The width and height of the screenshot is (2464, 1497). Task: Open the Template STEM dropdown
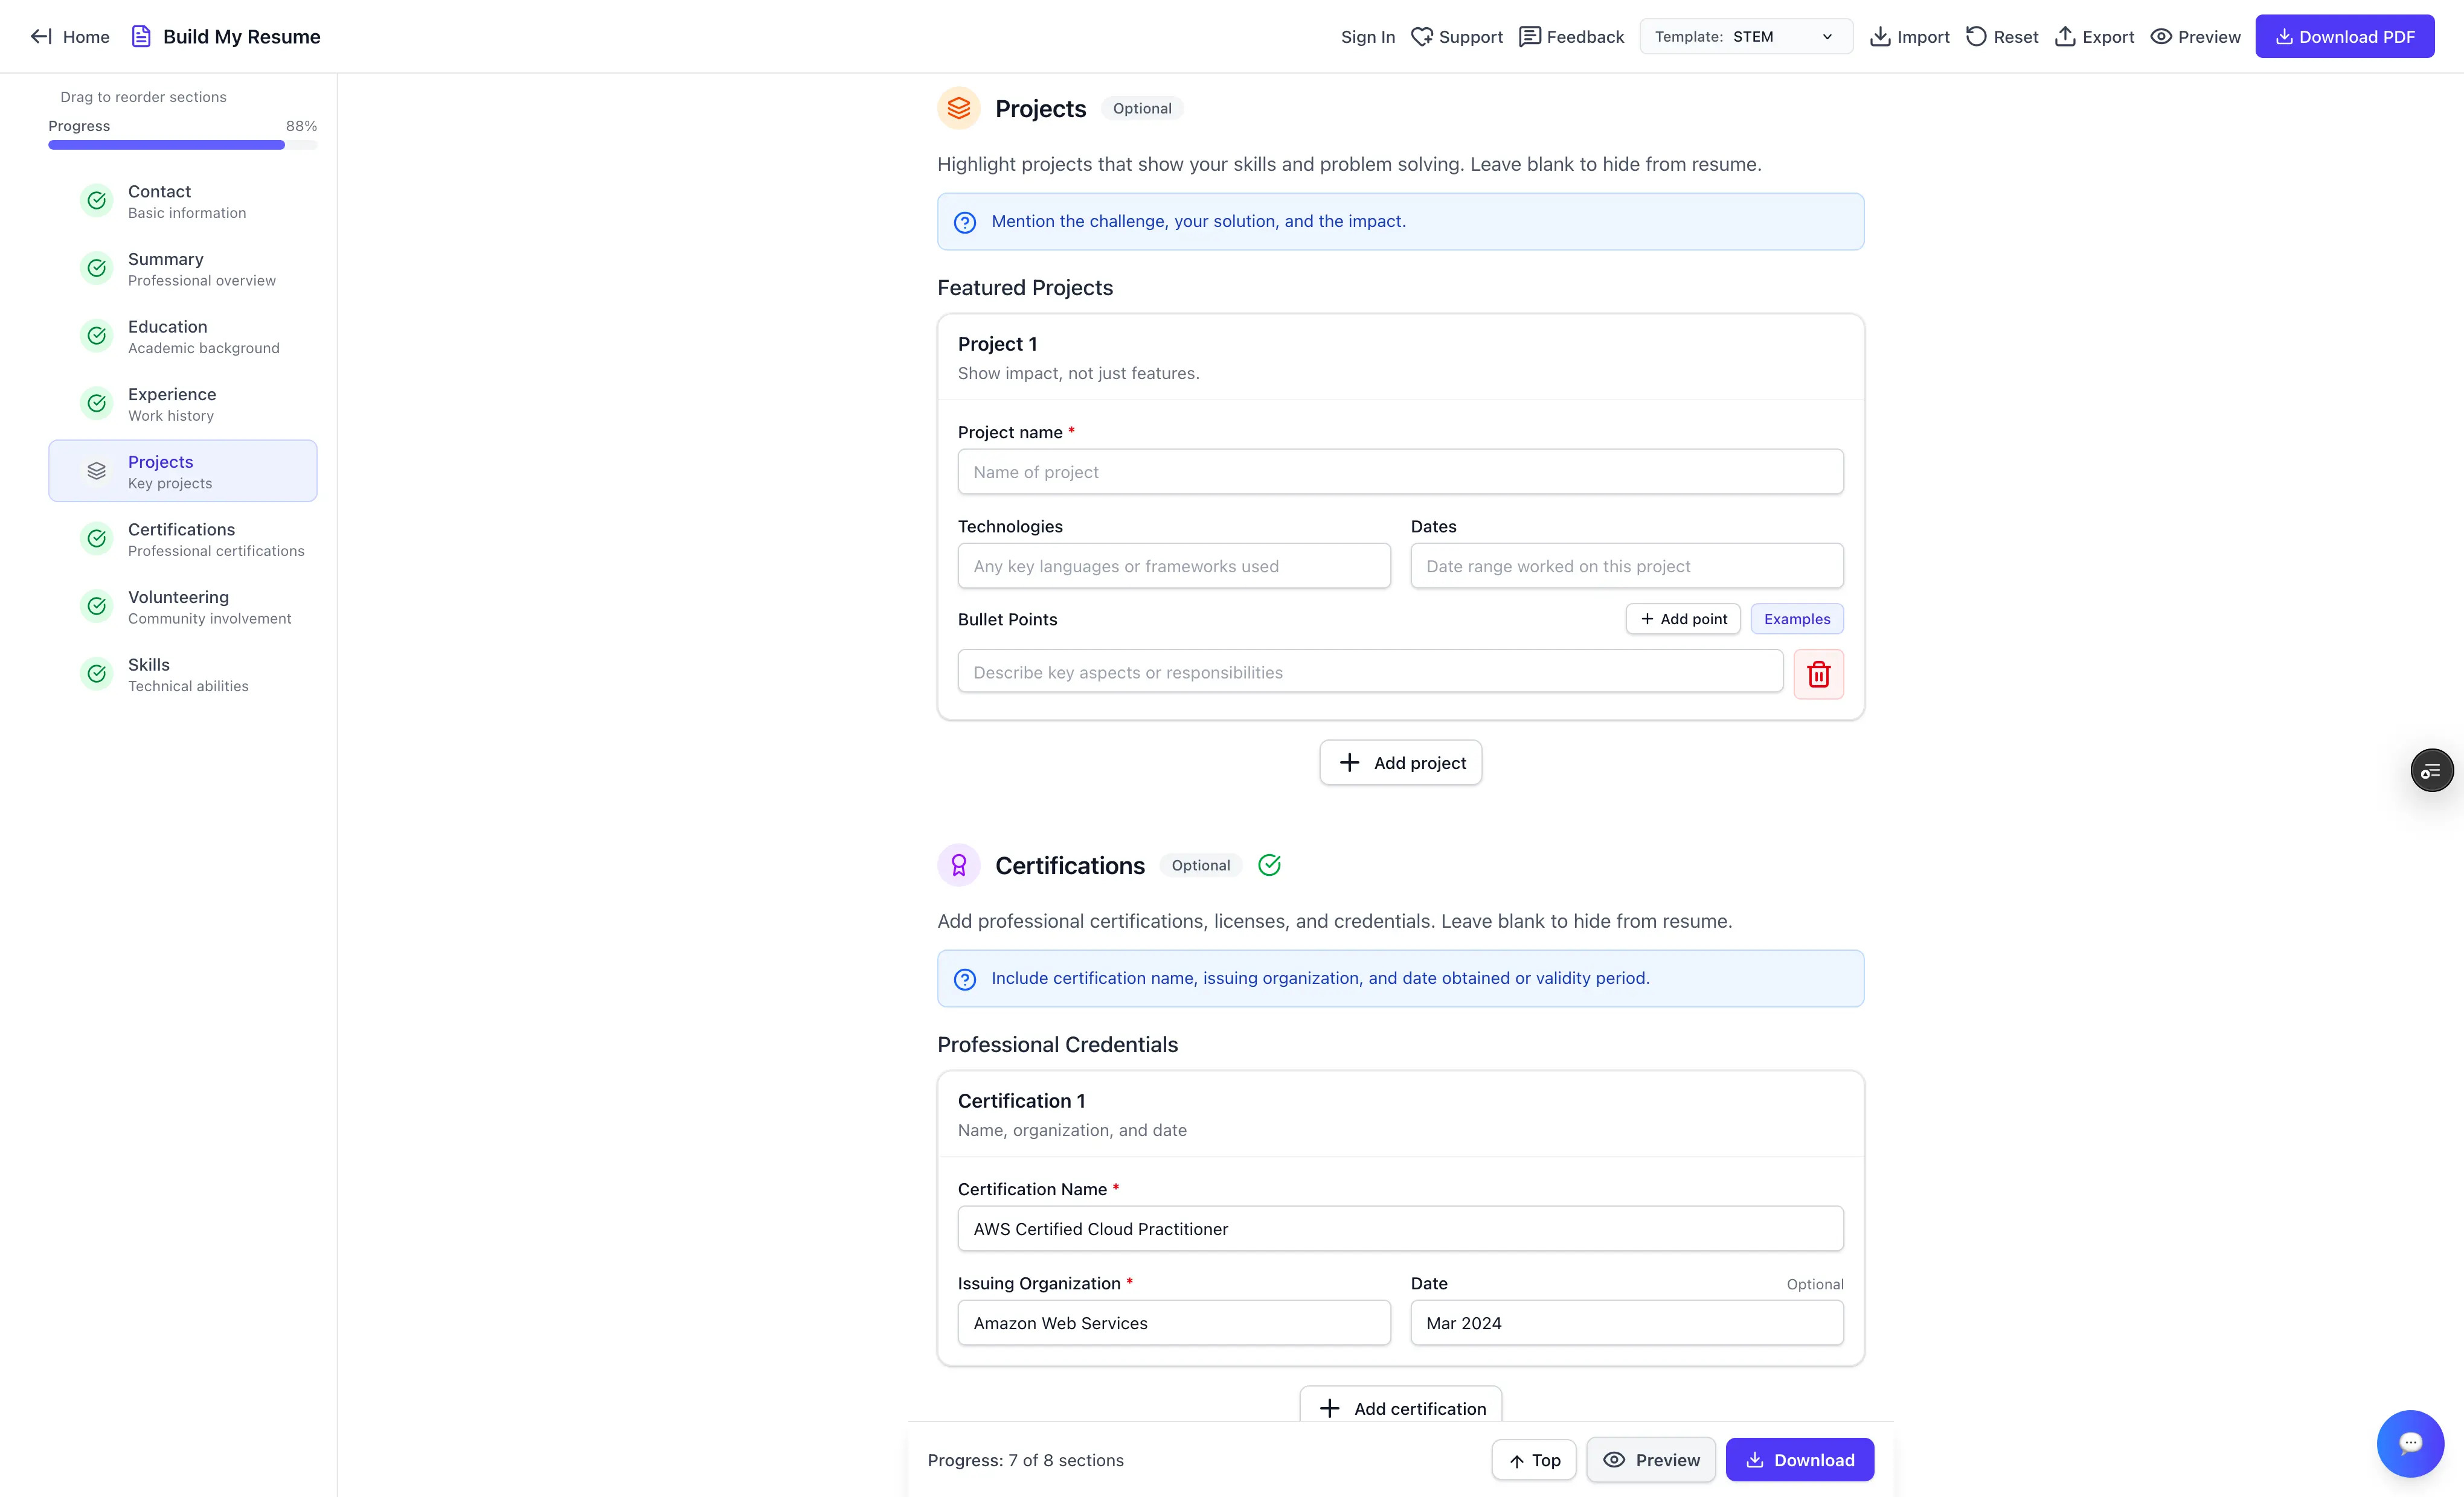1745,37
